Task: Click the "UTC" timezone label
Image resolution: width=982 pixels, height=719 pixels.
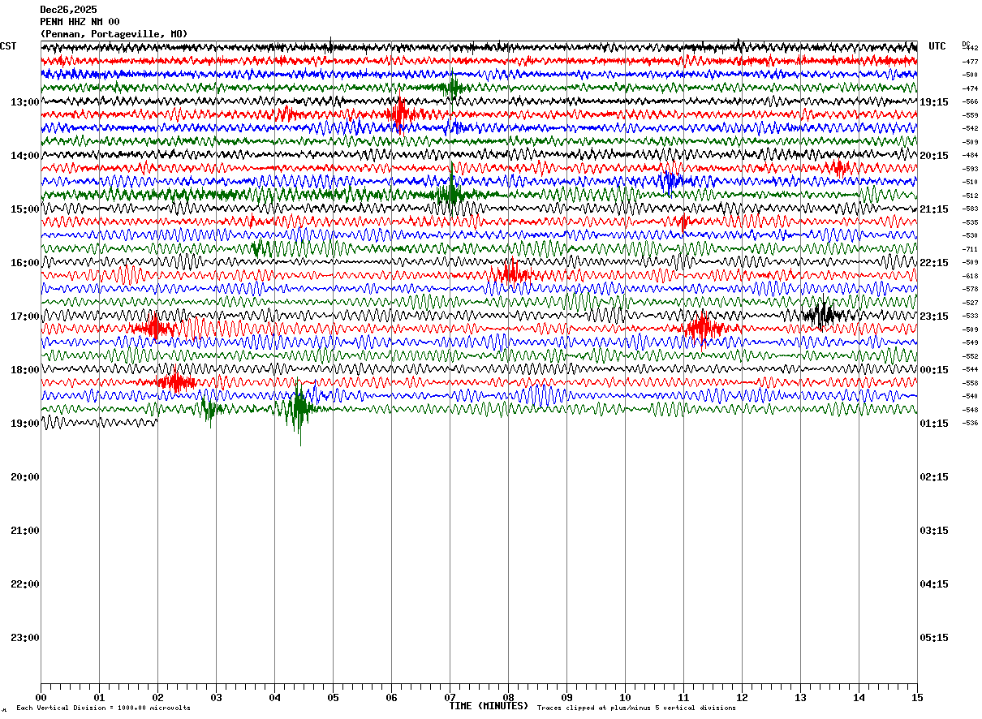Action: (937, 46)
